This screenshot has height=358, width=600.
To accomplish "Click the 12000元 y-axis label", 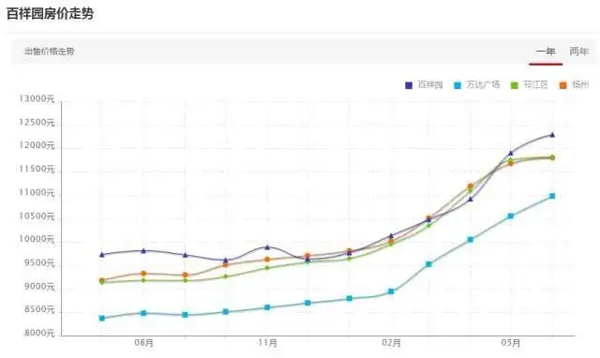I will click(37, 145).
